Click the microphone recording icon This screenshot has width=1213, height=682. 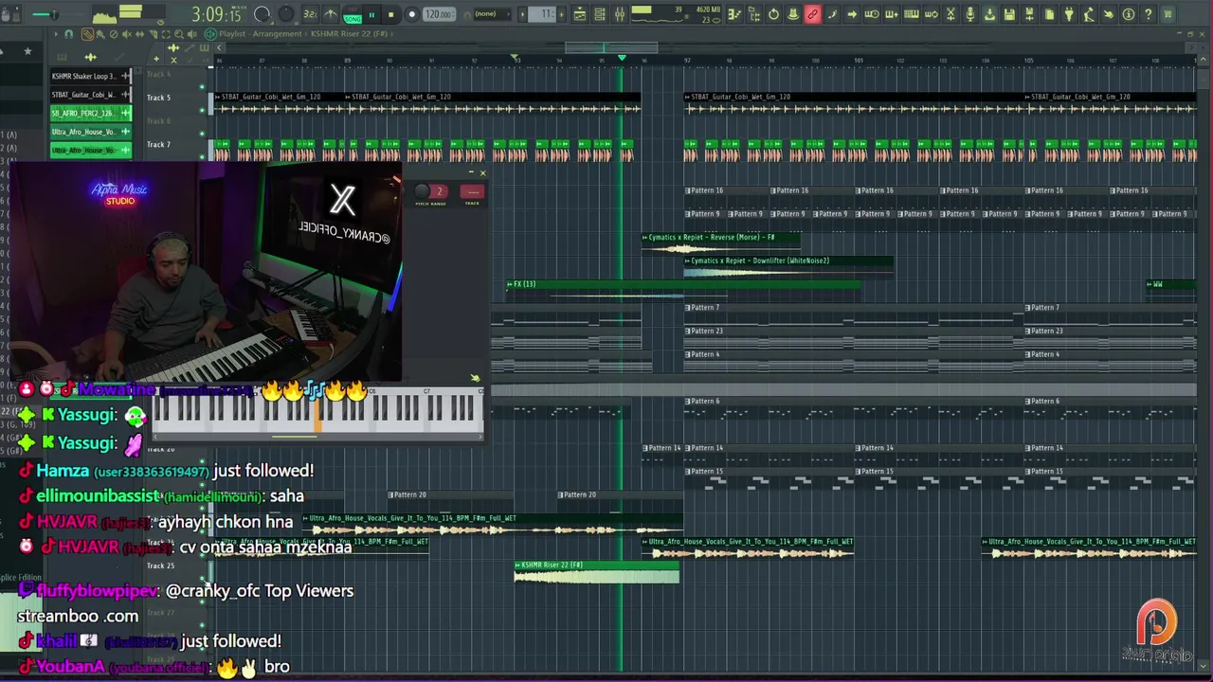coord(970,14)
